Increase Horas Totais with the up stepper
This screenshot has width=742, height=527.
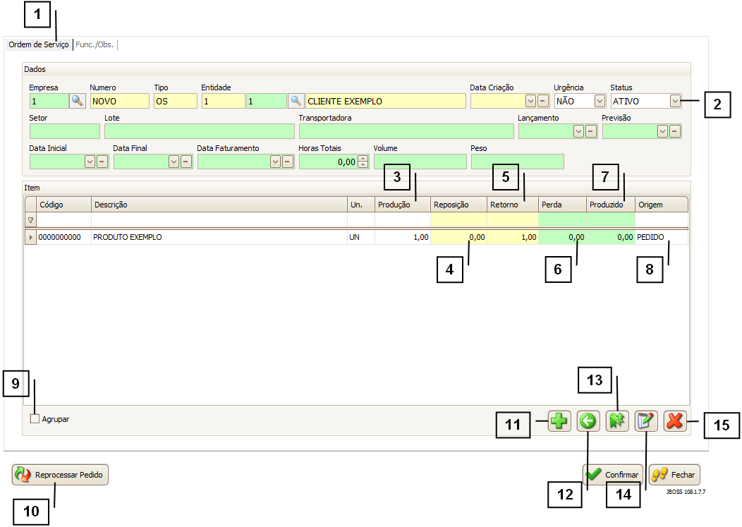(363, 159)
